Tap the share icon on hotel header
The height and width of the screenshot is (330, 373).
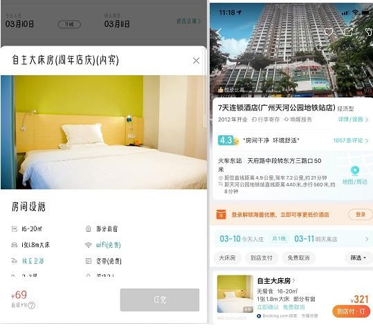pyautogui.click(x=349, y=32)
